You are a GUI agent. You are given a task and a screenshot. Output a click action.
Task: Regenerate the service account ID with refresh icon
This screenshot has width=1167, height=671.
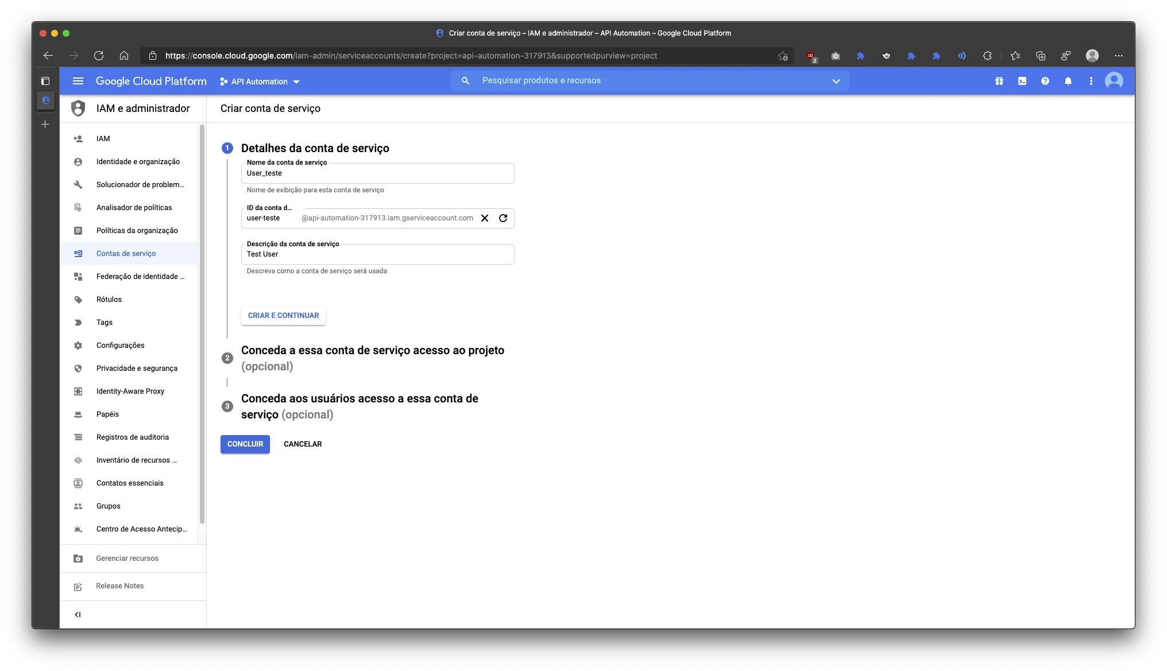503,218
